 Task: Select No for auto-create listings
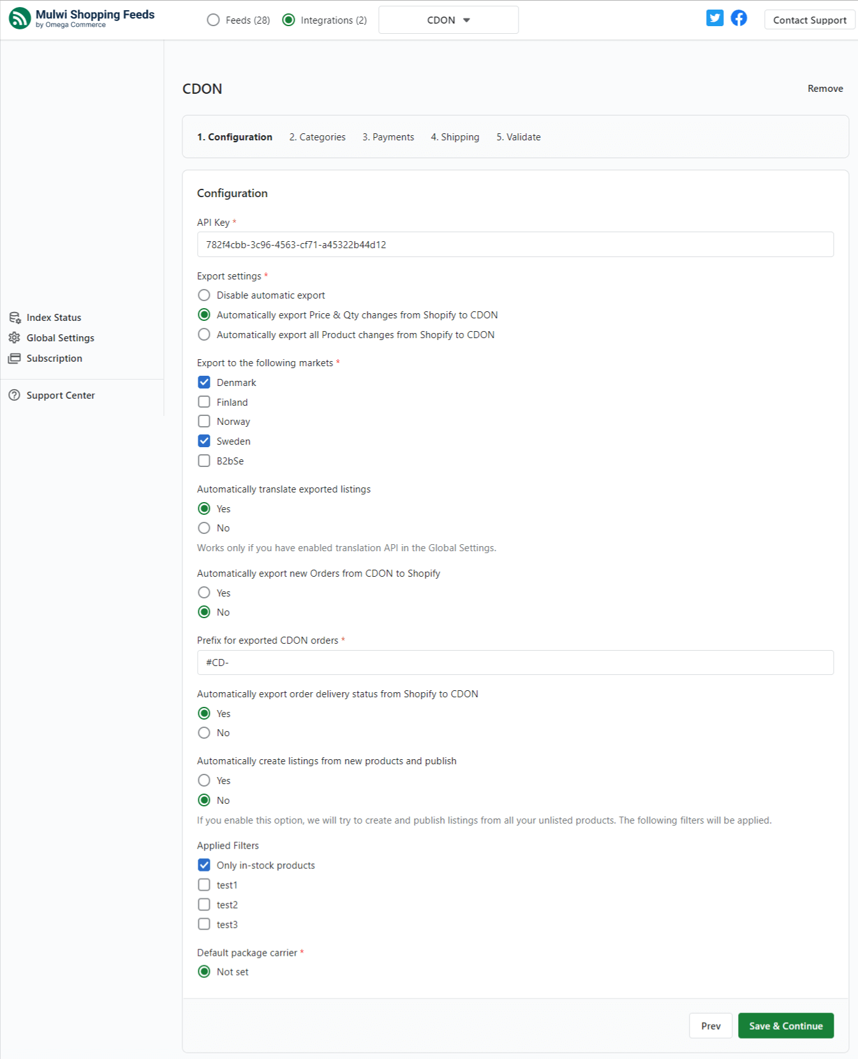point(204,800)
